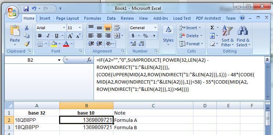Toggle Underline formatting
This screenshot has width=273, height=135.
coord(57,36)
